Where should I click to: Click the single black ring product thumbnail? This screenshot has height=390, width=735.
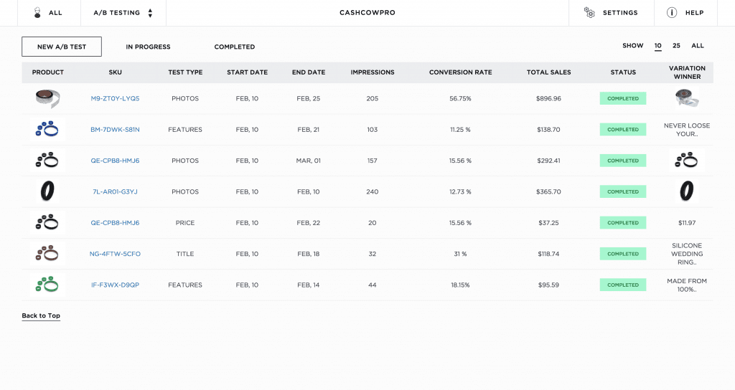click(48, 191)
